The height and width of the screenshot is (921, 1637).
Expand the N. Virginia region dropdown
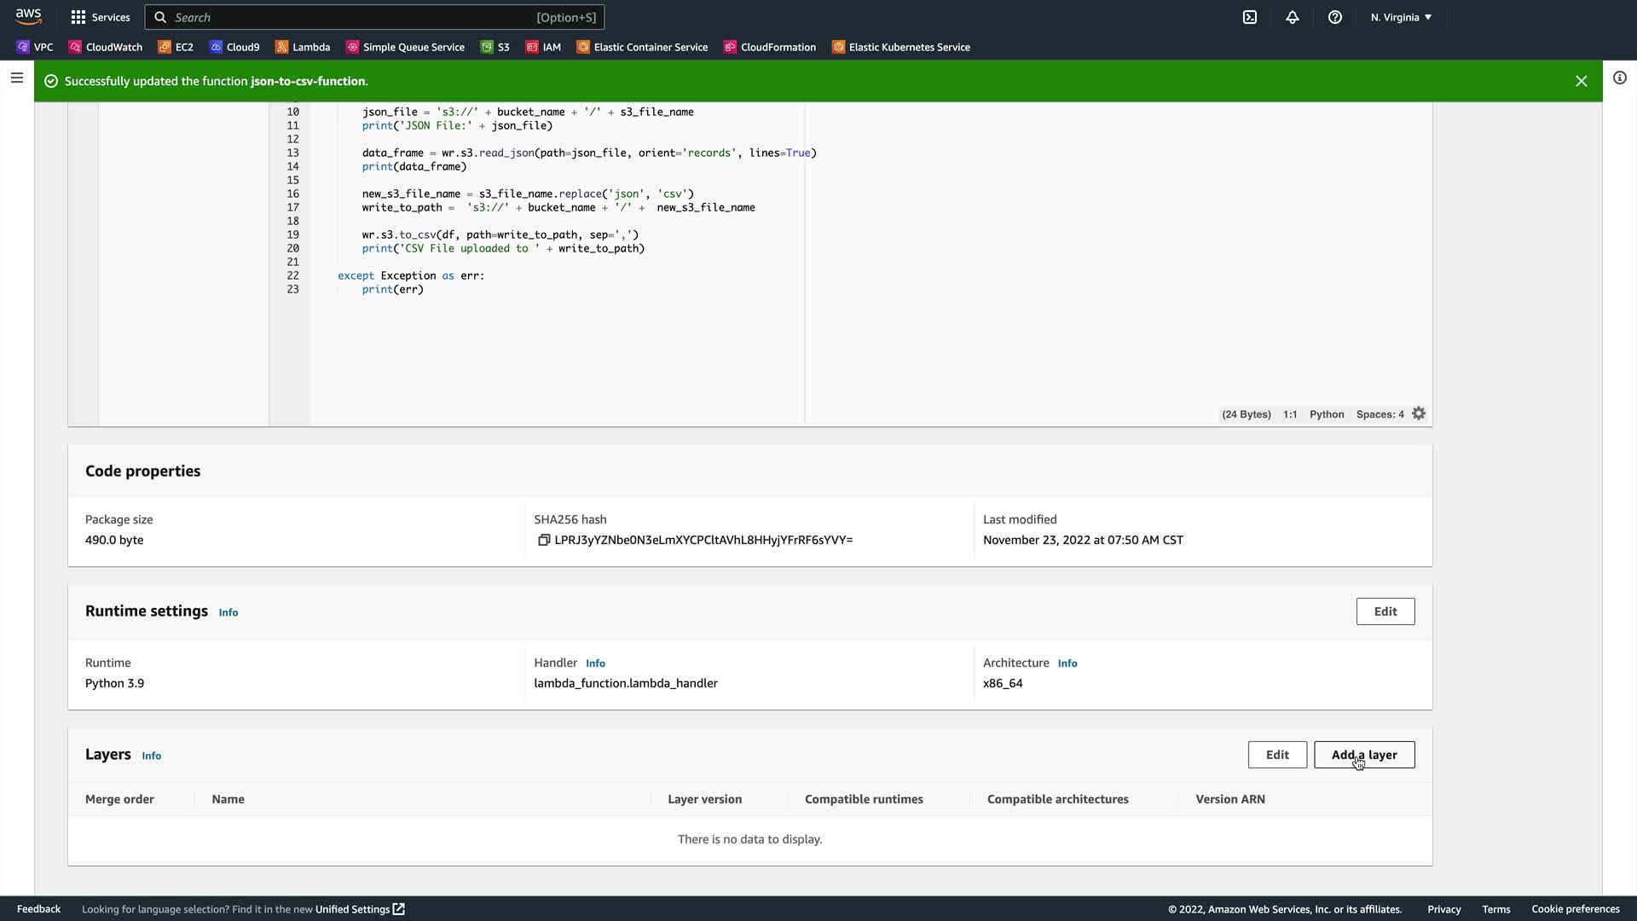tap(1401, 17)
